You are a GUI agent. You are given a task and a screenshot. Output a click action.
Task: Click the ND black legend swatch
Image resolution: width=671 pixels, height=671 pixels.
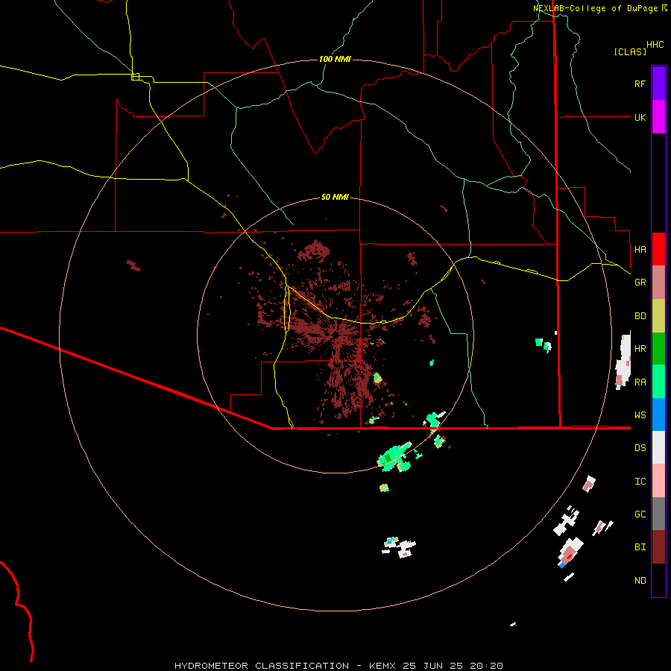point(658,580)
